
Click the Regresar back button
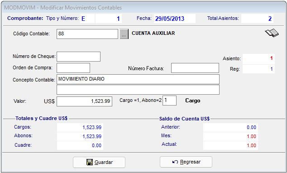(186, 162)
